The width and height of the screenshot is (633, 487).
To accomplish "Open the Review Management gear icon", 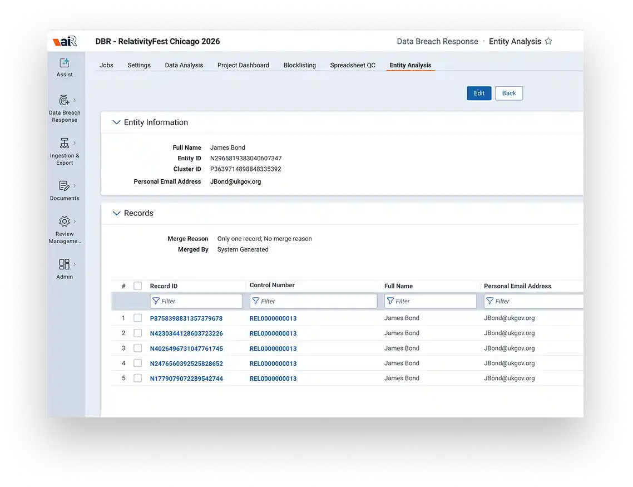I will click(x=64, y=222).
